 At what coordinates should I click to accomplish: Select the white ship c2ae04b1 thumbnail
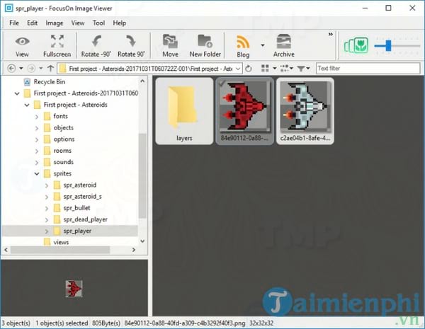point(305,111)
